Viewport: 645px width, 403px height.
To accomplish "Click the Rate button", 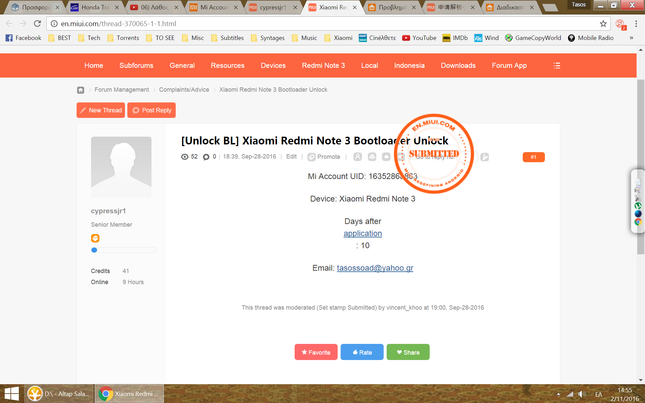I will coord(362,352).
